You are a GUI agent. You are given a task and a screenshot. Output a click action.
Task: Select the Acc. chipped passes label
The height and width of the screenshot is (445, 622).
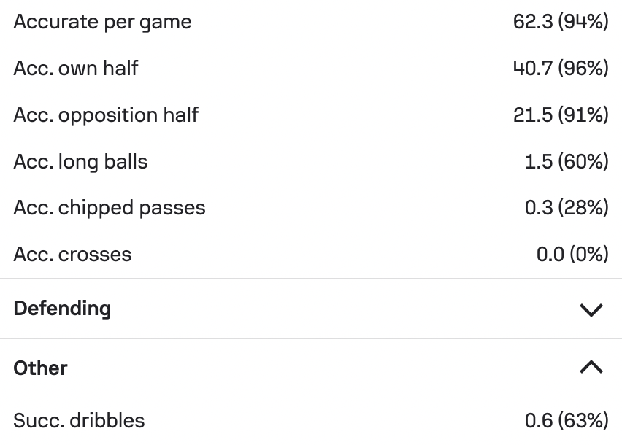tap(110, 209)
